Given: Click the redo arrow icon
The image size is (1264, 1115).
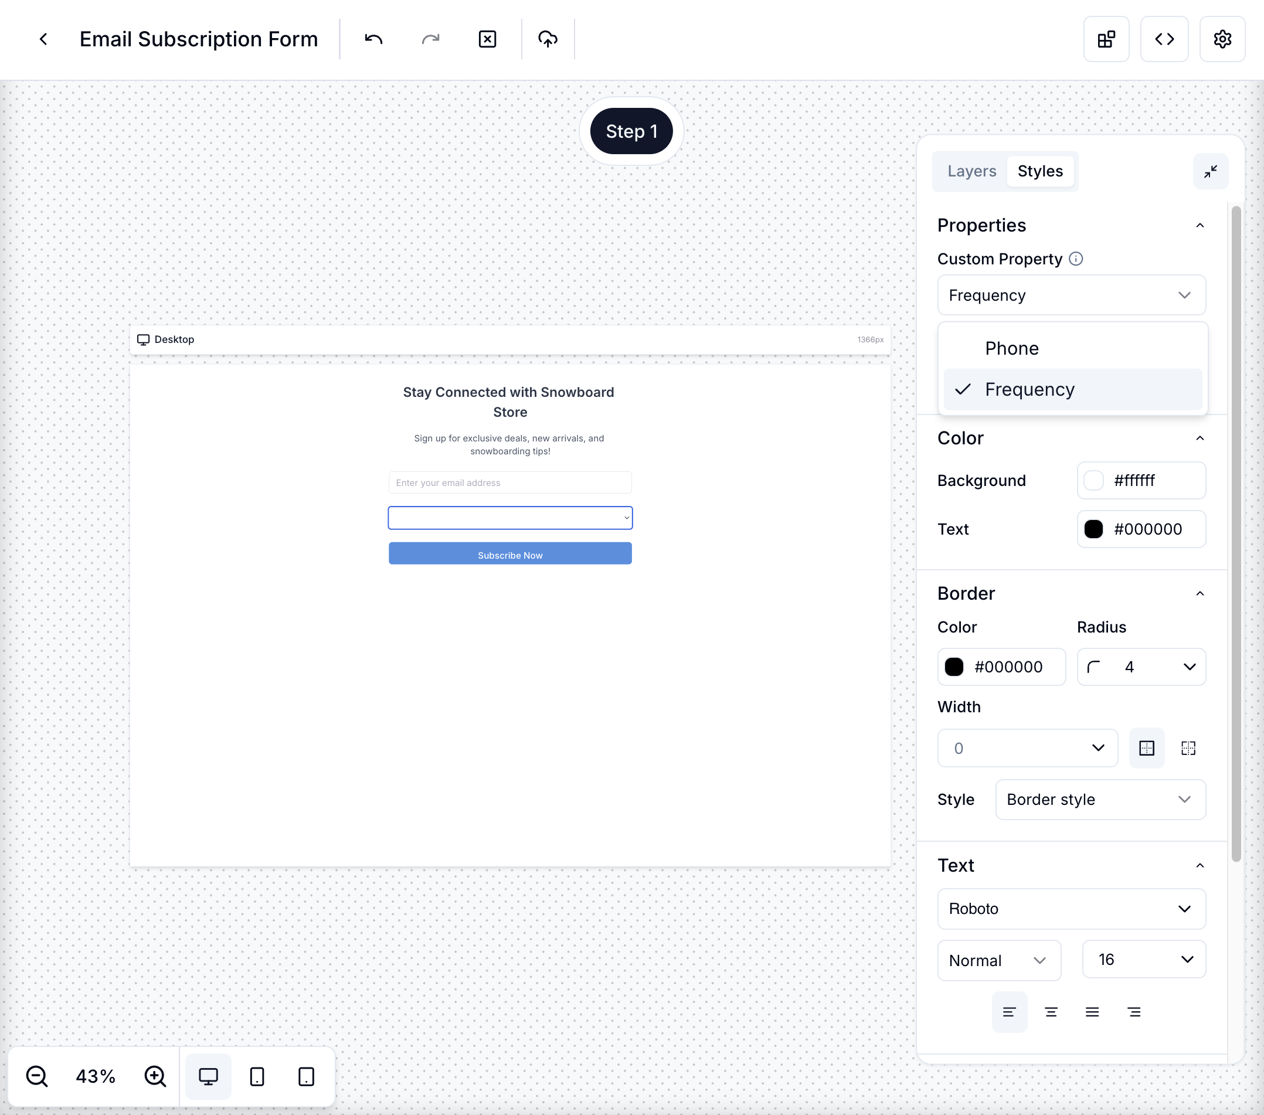Looking at the screenshot, I should 430,39.
